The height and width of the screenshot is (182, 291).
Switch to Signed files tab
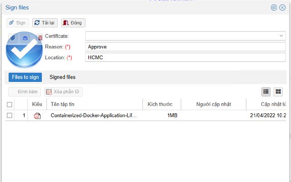[62, 77]
